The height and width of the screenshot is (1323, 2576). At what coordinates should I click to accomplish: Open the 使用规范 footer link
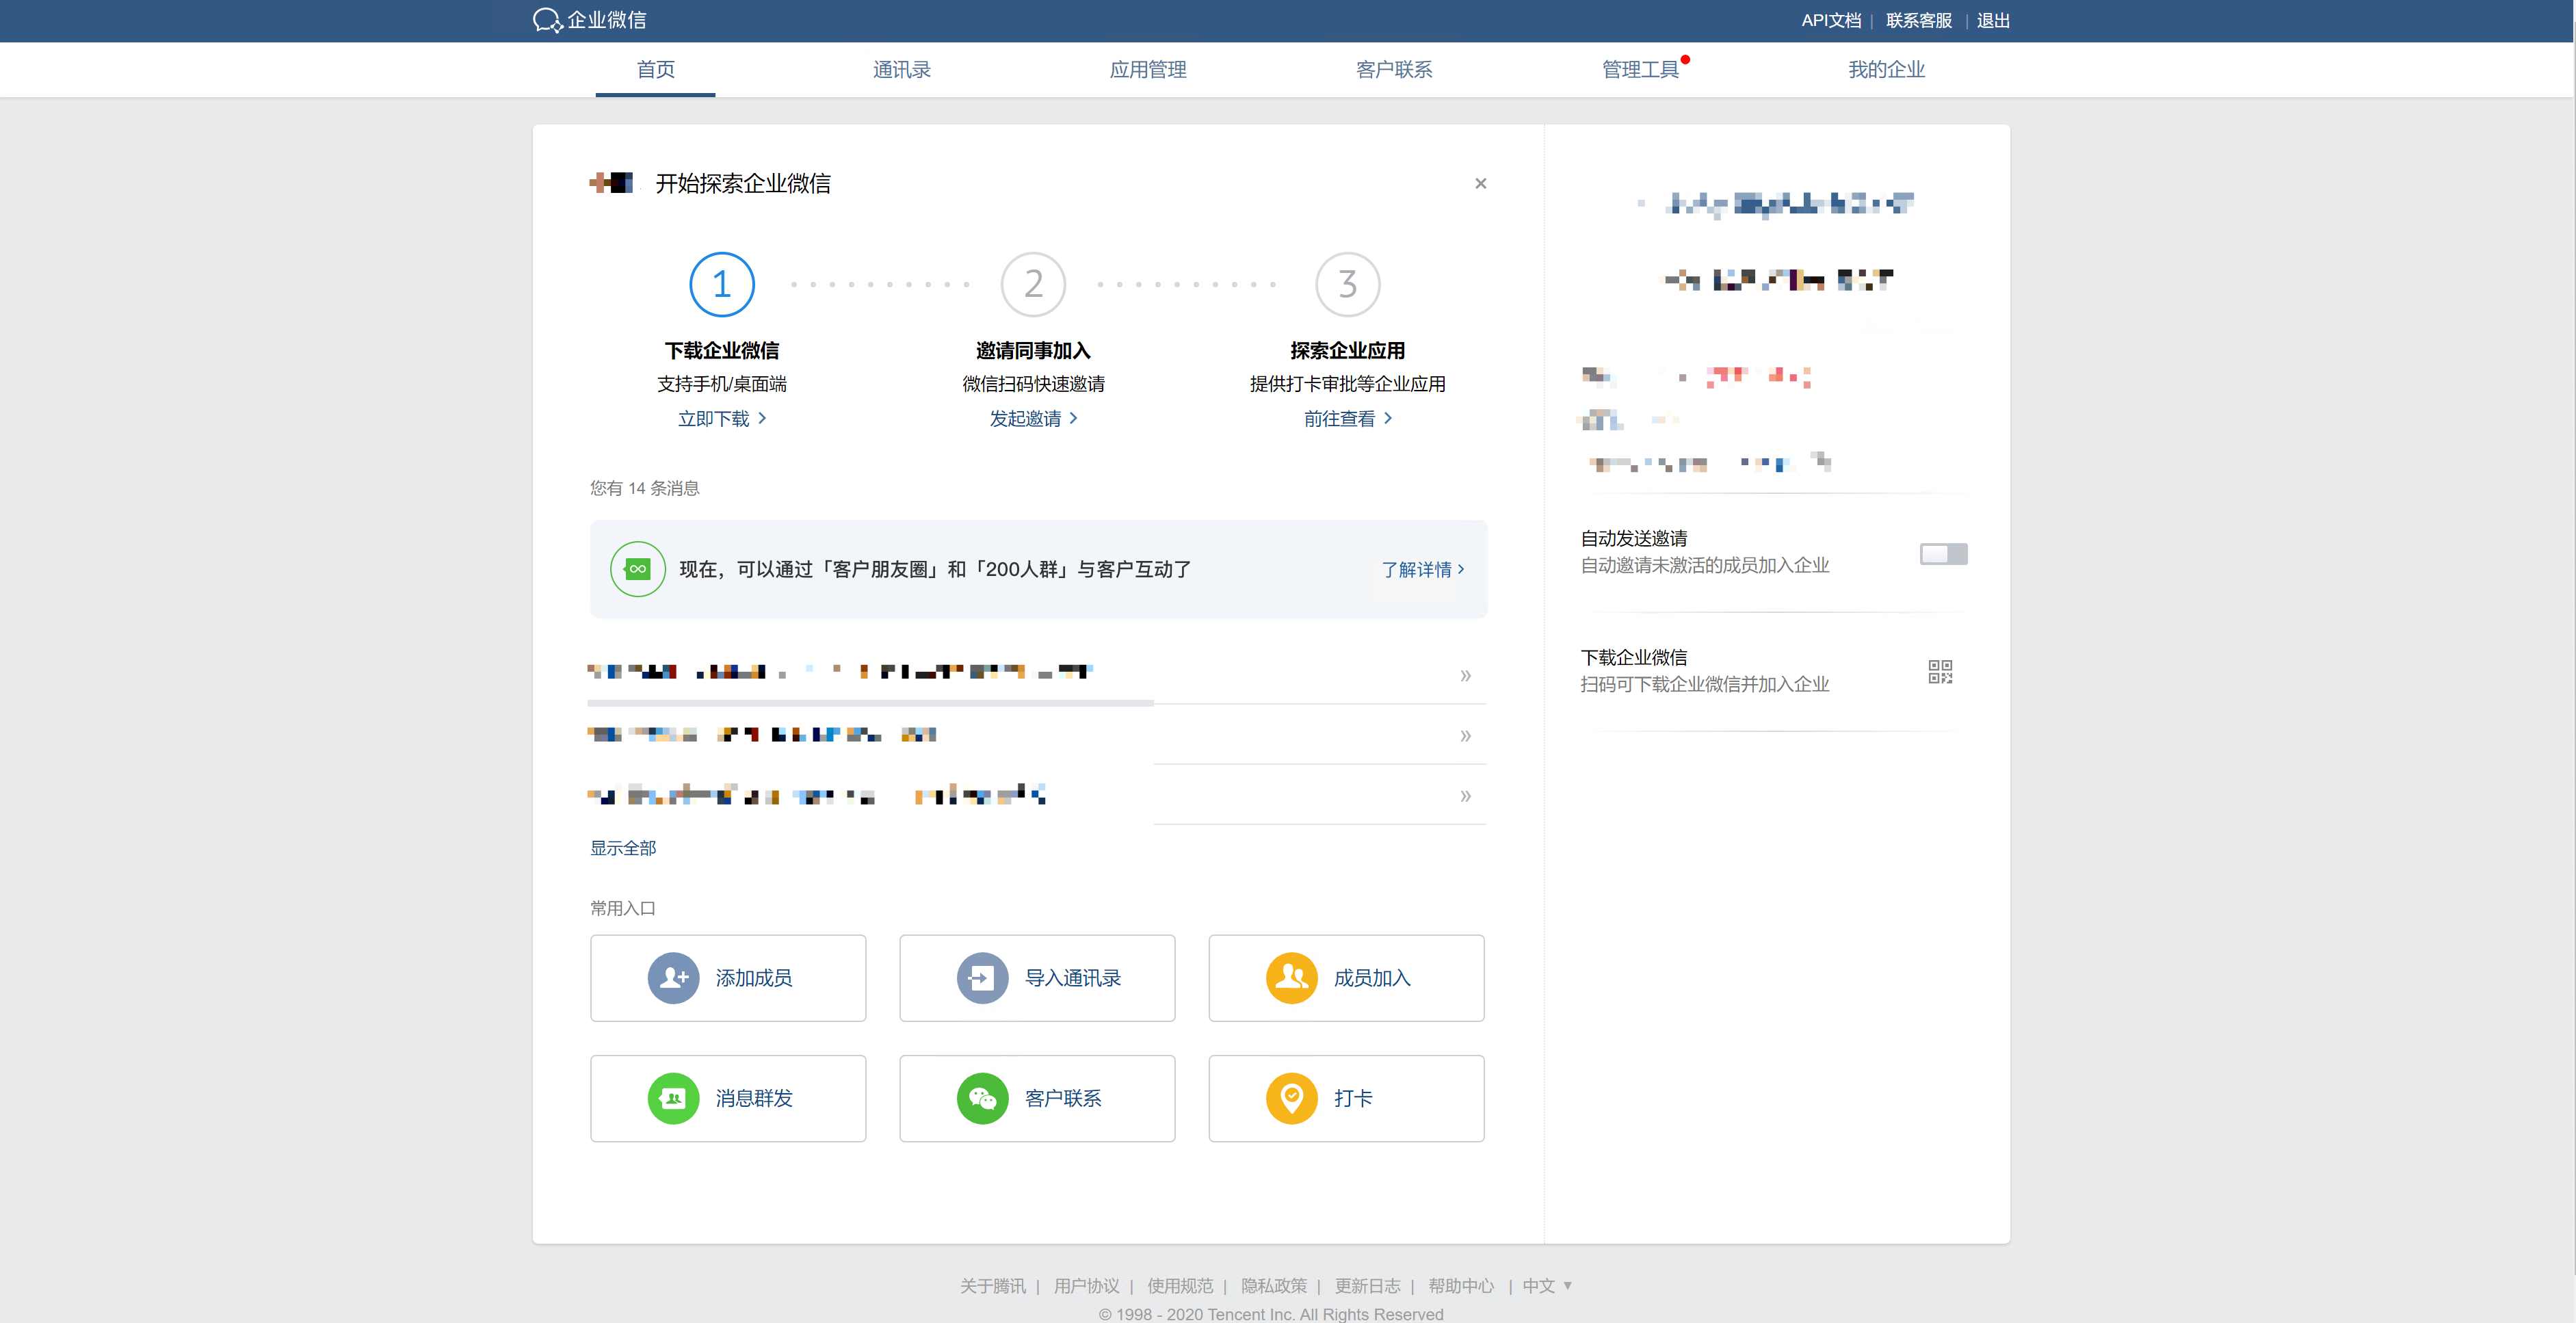[x=1180, y=1286]
